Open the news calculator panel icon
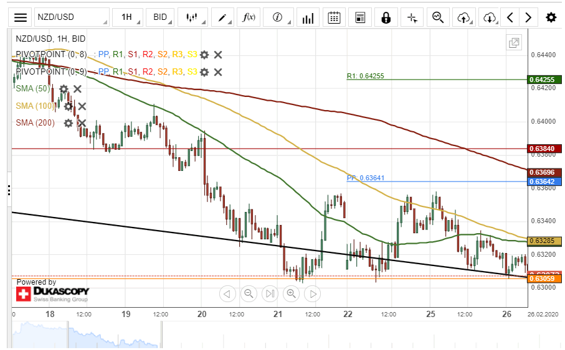Viewport: 565px width, 350px height. (x=360, y=17)
